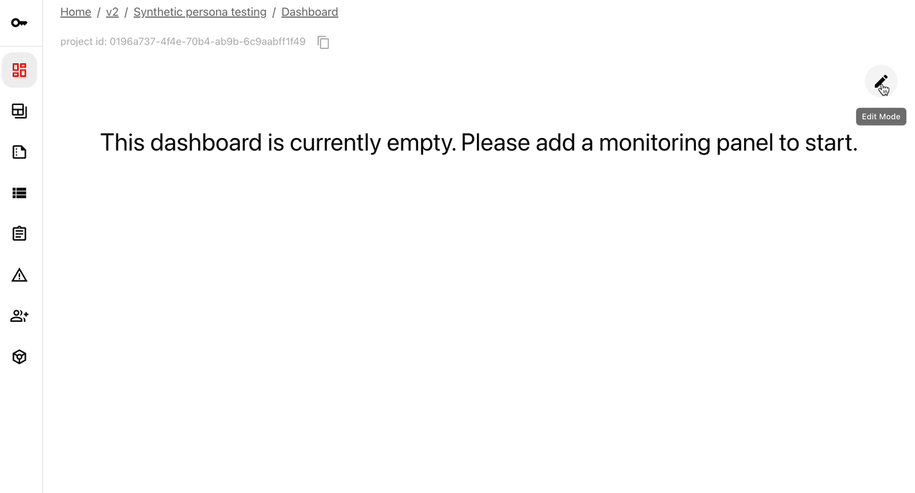The height and width of the screenshot is (493, 915).
Task: Open the document page icon in sidebar
Action: [x=19, y=152]
